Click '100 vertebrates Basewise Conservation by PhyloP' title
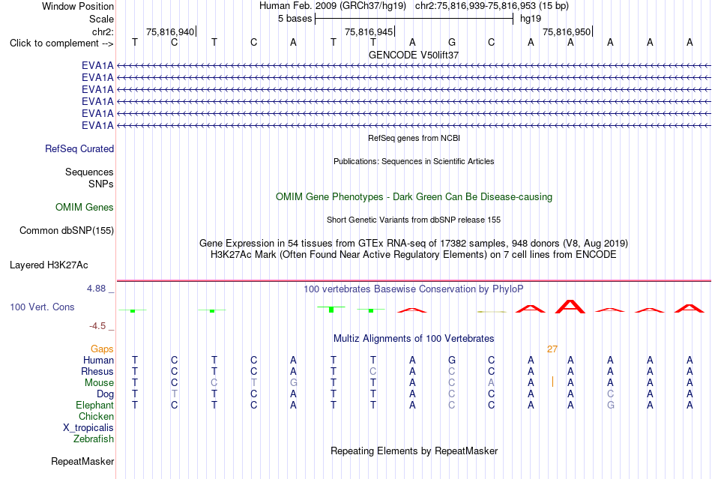 (x=414, y=289)
